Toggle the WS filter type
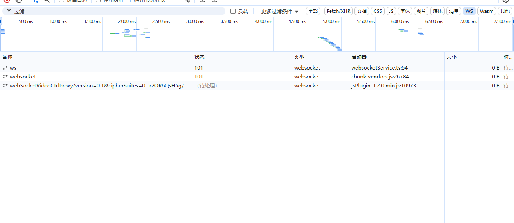The height and width of the screenshot is (223, 514). click(469, 11)
